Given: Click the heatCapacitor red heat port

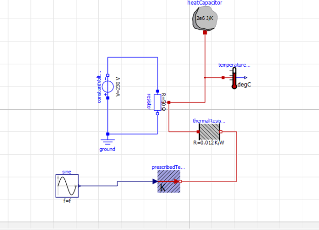Looking at the screenshot, I should pos(205,33).
